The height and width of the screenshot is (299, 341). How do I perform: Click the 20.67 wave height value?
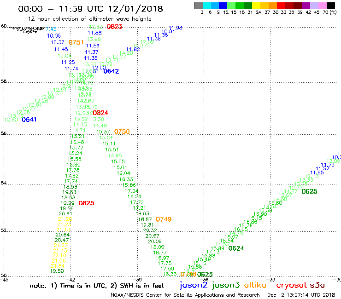[152, 236]
